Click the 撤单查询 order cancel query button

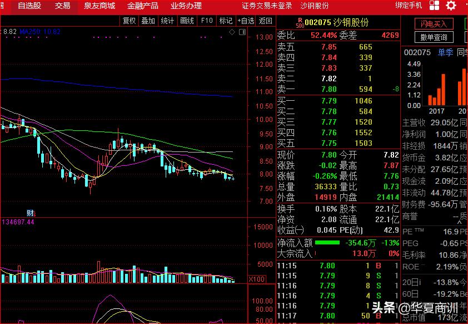click(434, 37)
